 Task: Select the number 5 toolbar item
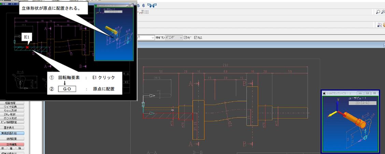pos(139,5)
